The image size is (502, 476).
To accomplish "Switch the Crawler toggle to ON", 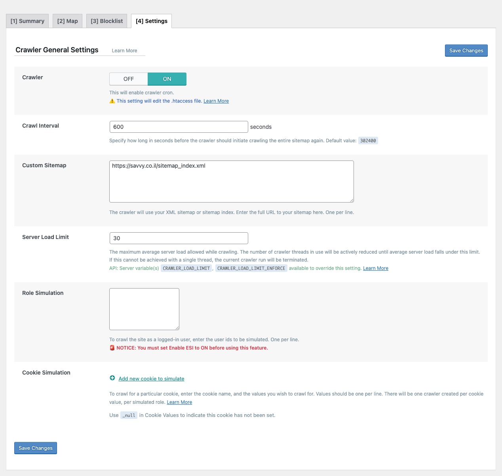I will pos(167,79).
